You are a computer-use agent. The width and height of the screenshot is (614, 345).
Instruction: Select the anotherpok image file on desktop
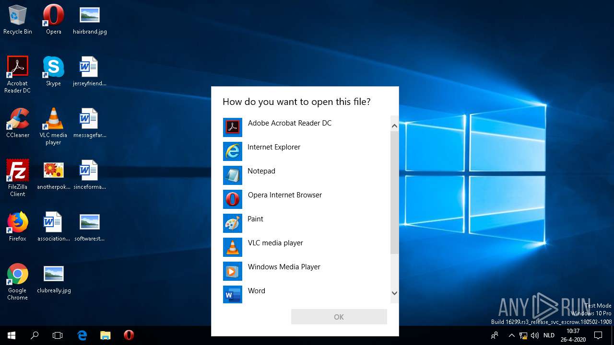click(x=53, y=174)
